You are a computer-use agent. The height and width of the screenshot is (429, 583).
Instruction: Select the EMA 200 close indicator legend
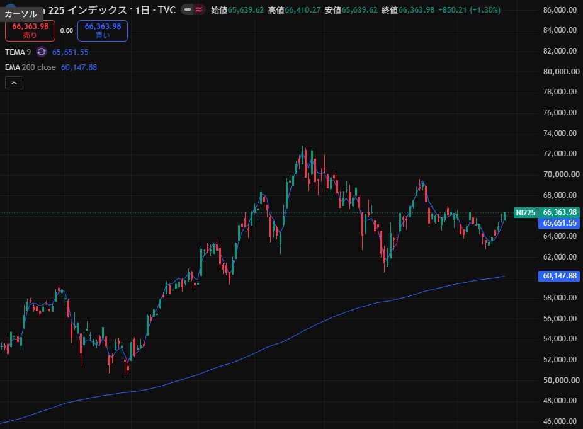click(x=30, y=67)
